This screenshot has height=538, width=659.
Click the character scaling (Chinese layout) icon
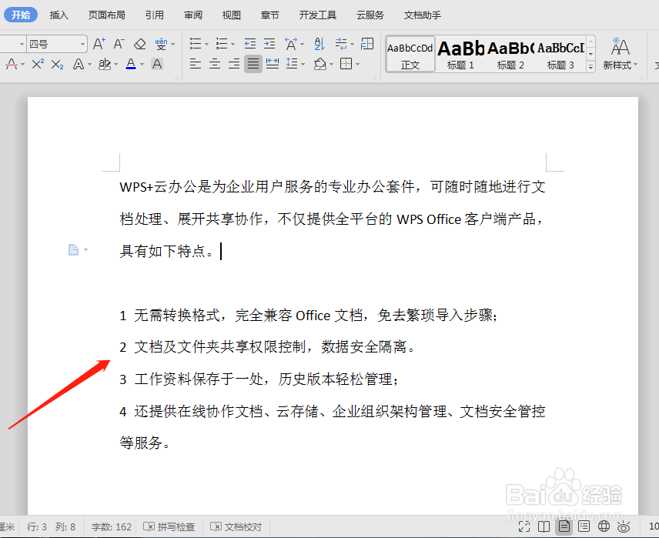click(x=291, y=44)
